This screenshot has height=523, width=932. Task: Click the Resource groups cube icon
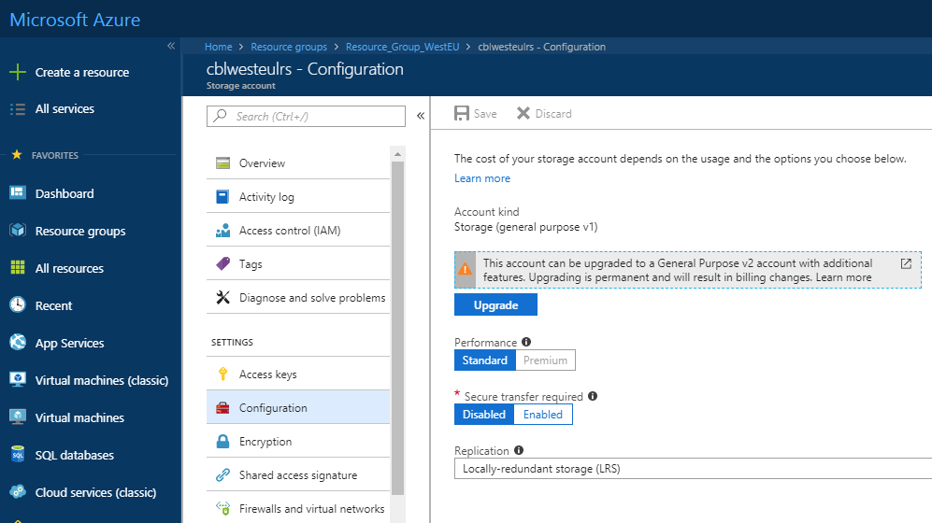click(x=17, y=231)
